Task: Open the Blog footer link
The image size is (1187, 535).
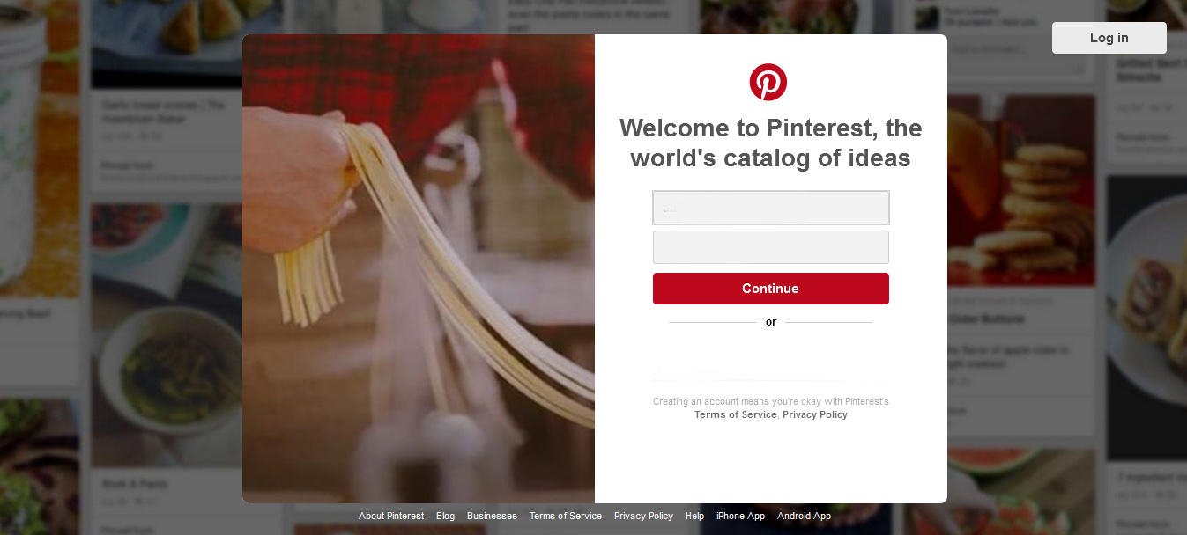Action: 446,516
